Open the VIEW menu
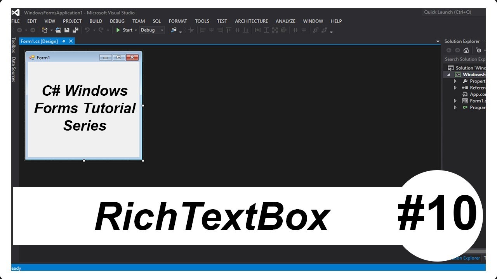Image resolution: width=497 pixels, height=279 pixels. [50, 21]
